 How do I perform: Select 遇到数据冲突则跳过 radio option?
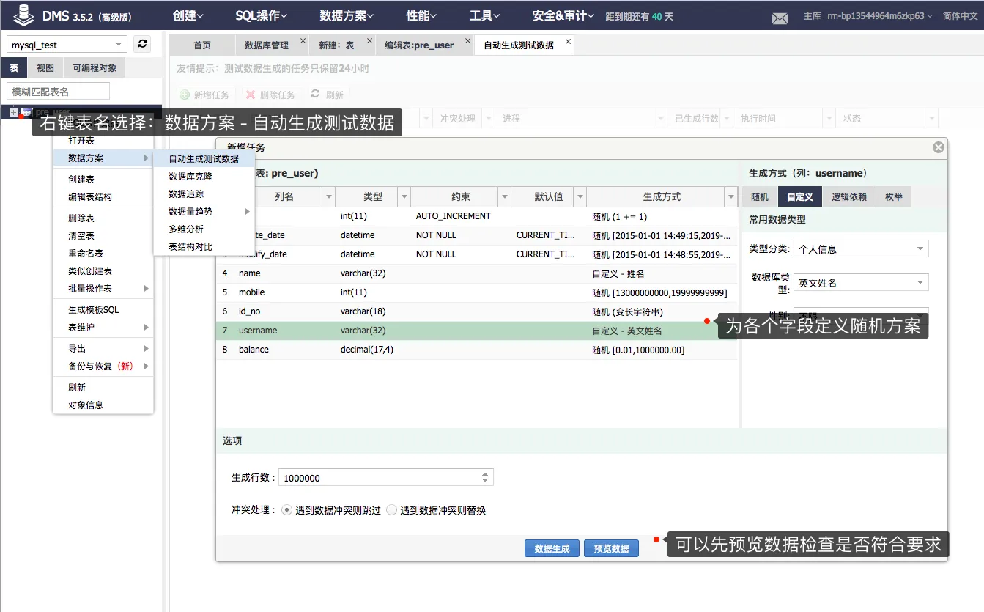click(286, 510)
